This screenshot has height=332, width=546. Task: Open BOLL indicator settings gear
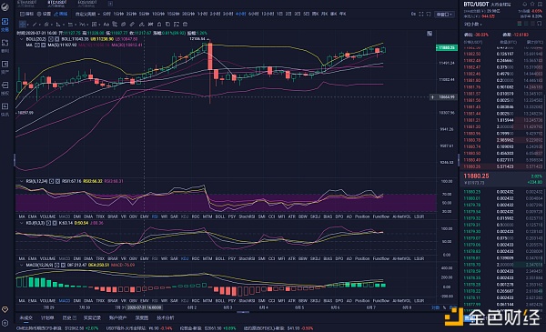click(51, 39)
